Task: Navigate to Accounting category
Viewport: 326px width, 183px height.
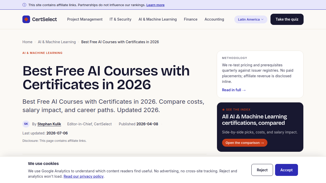Action: 214,19
